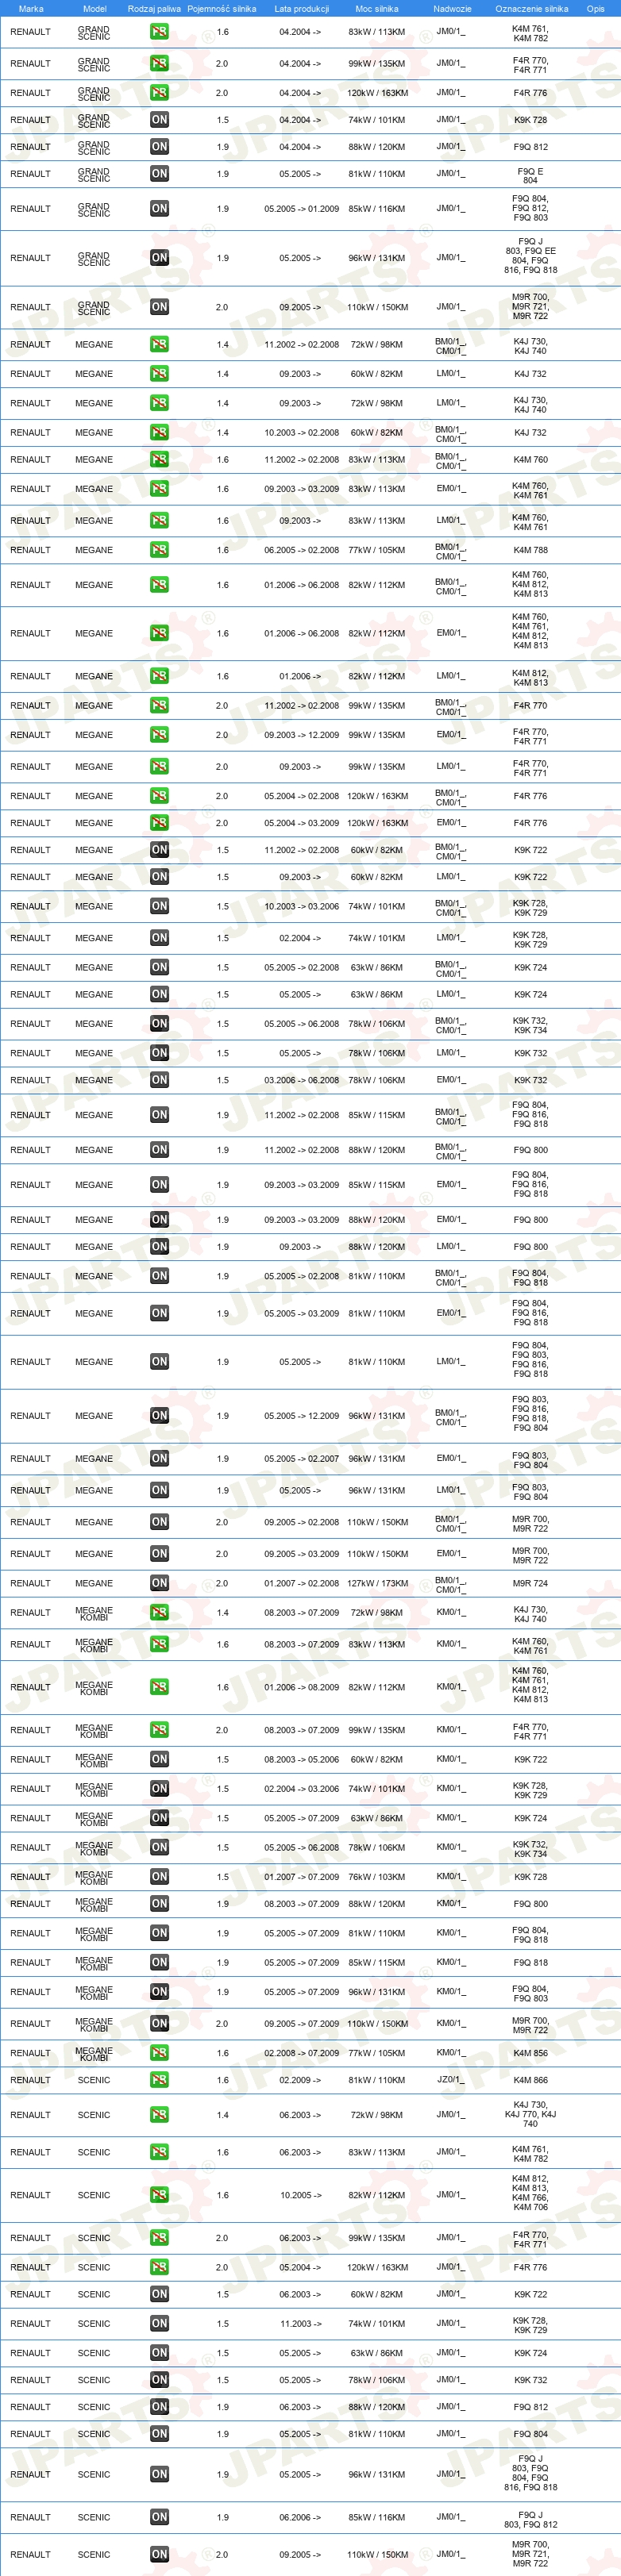Click the Moc silnika column header
The width and height of the screenshot is (621, 2576).
[x=377, y=9]
